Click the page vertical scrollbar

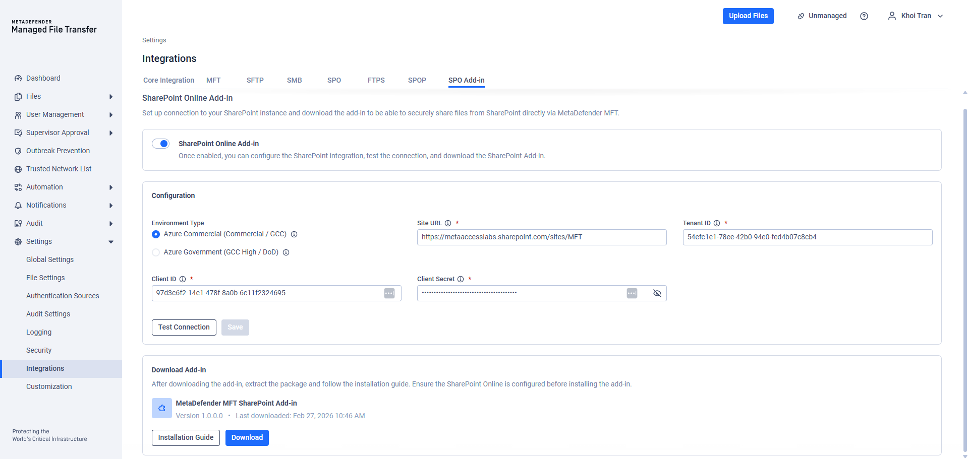(965, 280)
